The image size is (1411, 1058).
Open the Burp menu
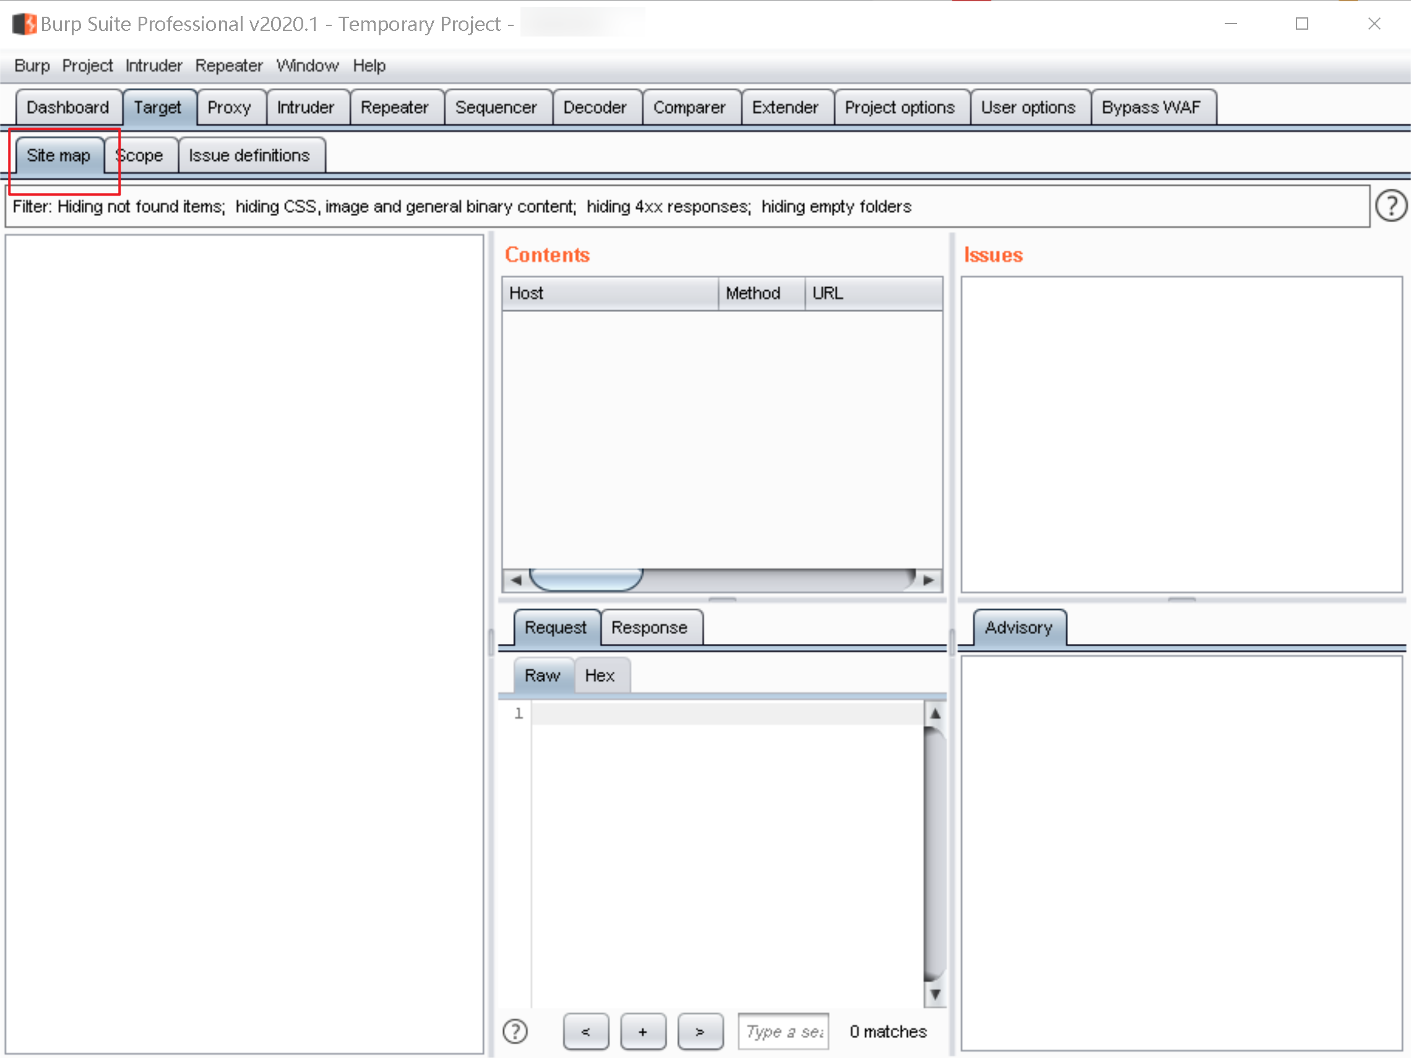32,65
